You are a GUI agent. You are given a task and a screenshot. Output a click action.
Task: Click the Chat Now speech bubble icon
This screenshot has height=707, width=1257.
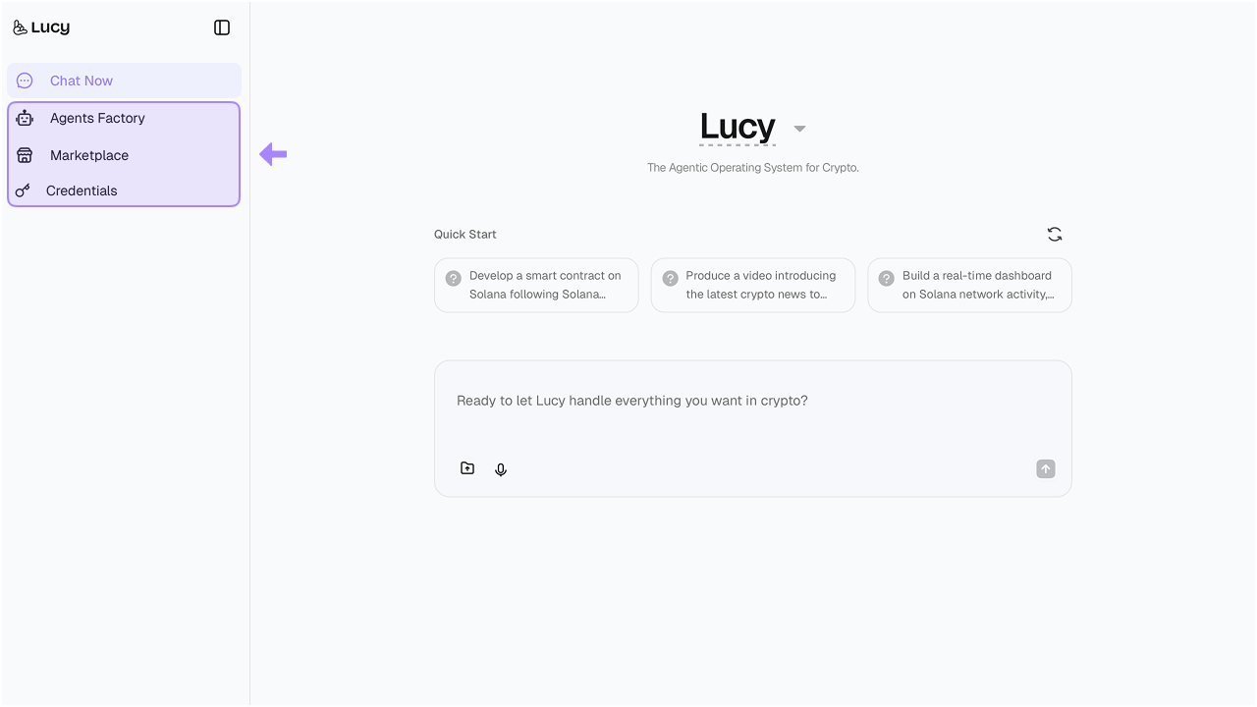click(25, 81)
